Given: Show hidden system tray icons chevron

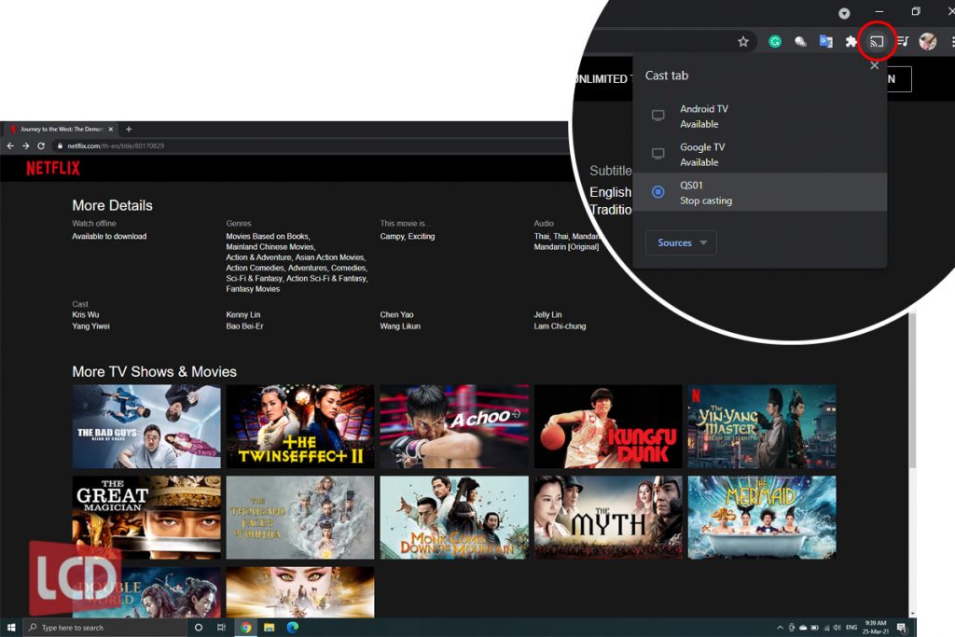Looking at the screenshot, I should (x=780, y=628).
